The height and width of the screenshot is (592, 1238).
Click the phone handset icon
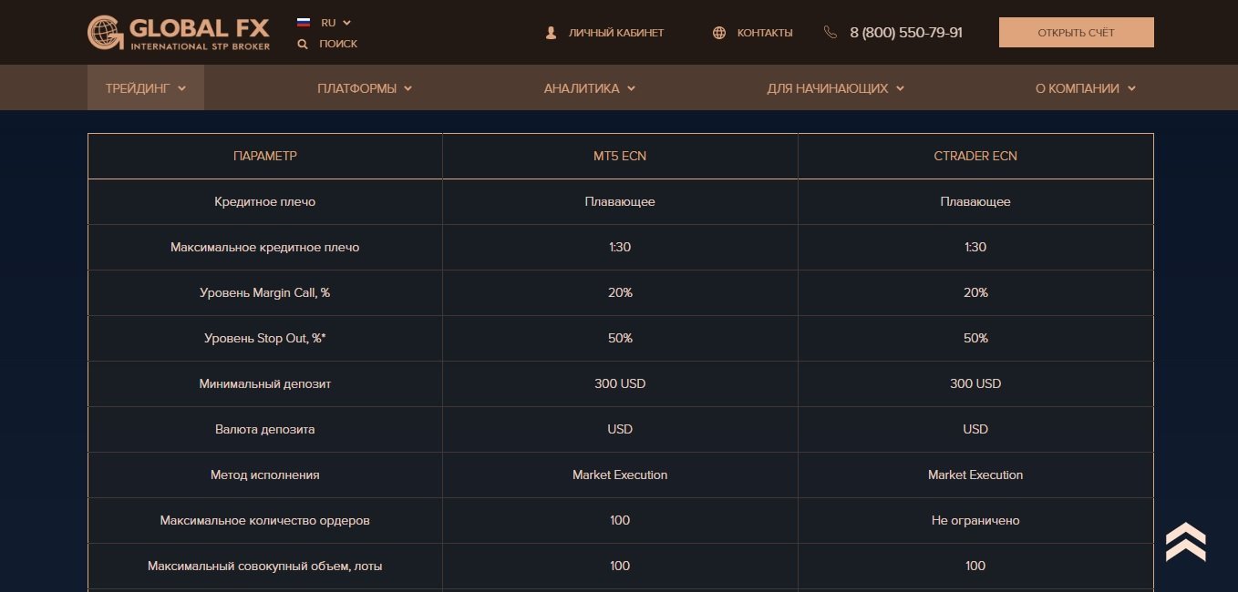point(830,33)
